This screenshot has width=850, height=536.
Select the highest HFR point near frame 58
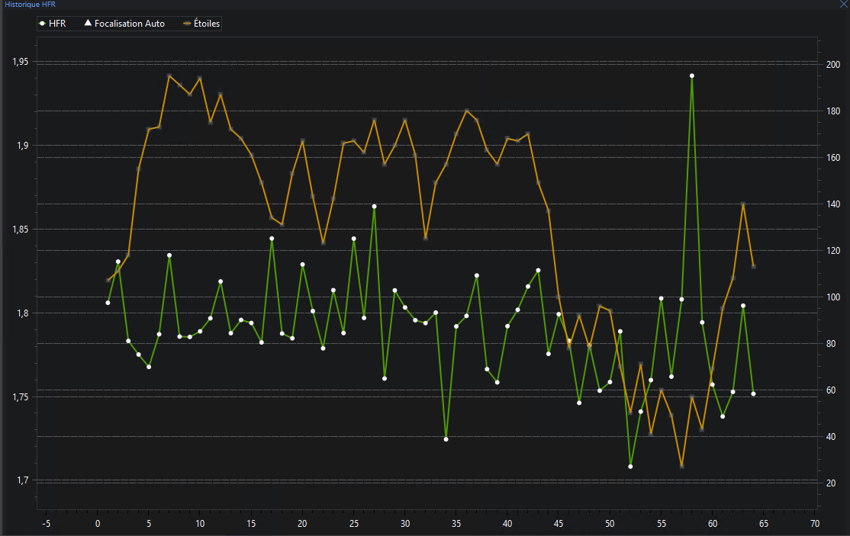(691, 76)
